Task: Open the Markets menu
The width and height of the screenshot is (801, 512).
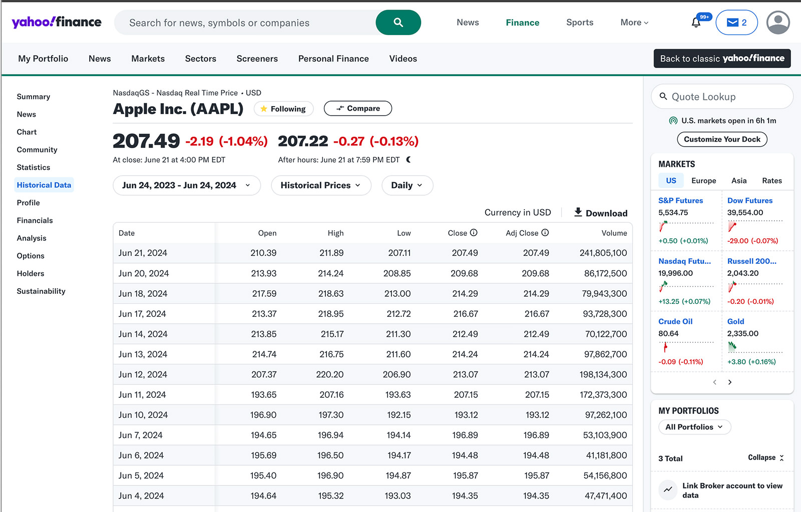Action: point(148,59)
